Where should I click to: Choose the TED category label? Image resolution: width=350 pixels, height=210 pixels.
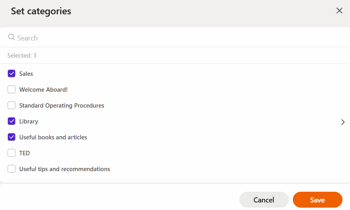(25, 153)
